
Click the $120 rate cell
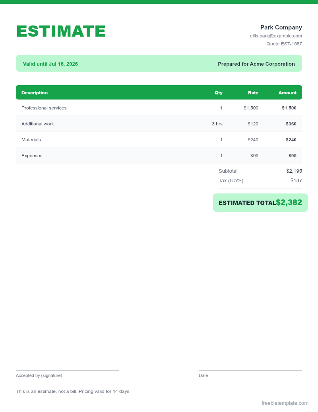[x=253, y=124]
